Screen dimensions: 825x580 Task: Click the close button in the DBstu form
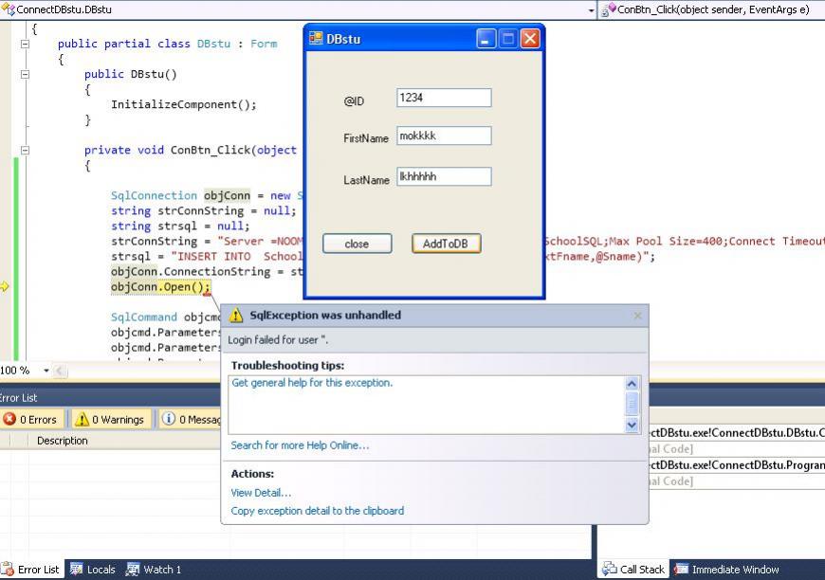(357, 244)
